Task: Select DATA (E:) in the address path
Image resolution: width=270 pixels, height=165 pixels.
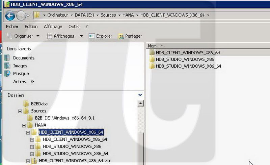Action: (84, 15)
